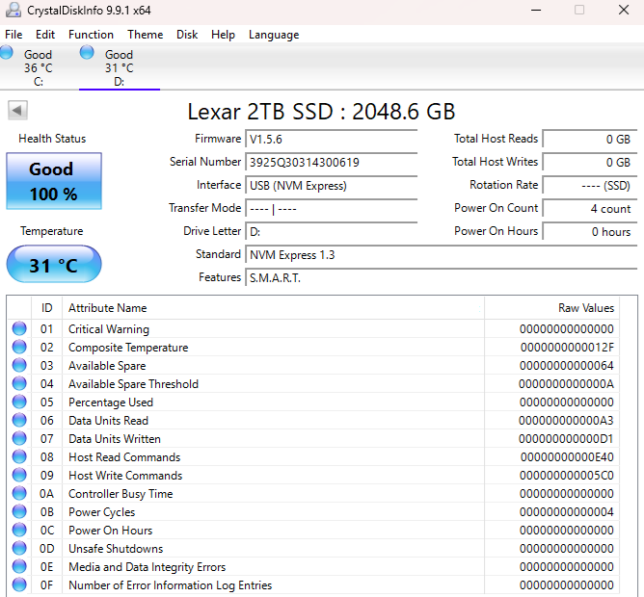
Task: Open the Disk menu
Action: (x=187, y=35)
